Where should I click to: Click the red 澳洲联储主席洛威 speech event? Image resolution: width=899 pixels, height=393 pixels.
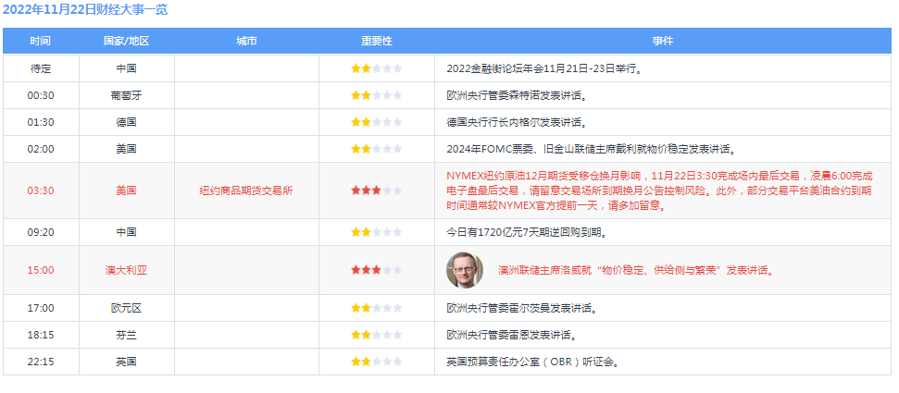636,270
